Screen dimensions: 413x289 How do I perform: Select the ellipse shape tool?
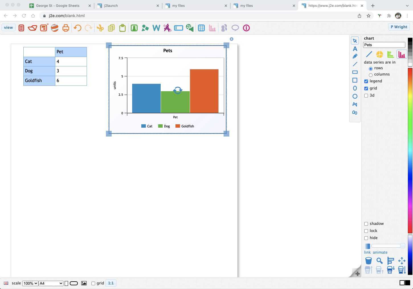pos(355,88)
